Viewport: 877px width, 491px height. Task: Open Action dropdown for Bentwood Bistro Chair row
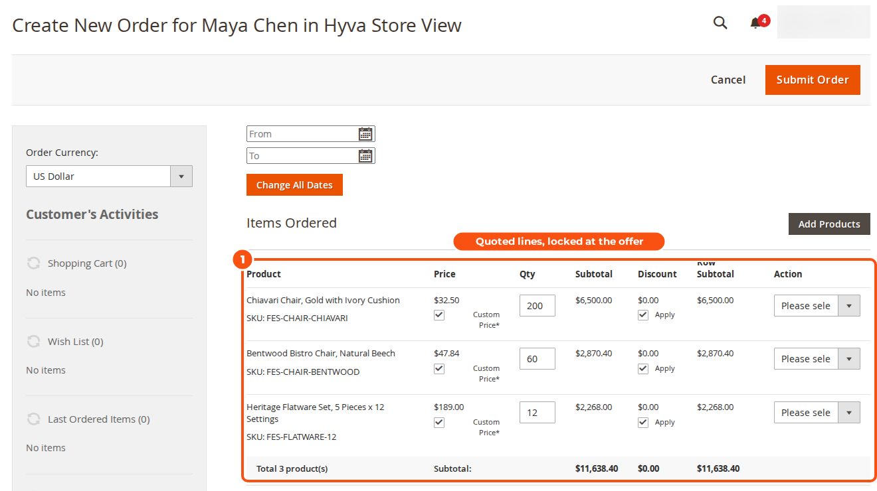pyautogui.click(x=817, y=359)
